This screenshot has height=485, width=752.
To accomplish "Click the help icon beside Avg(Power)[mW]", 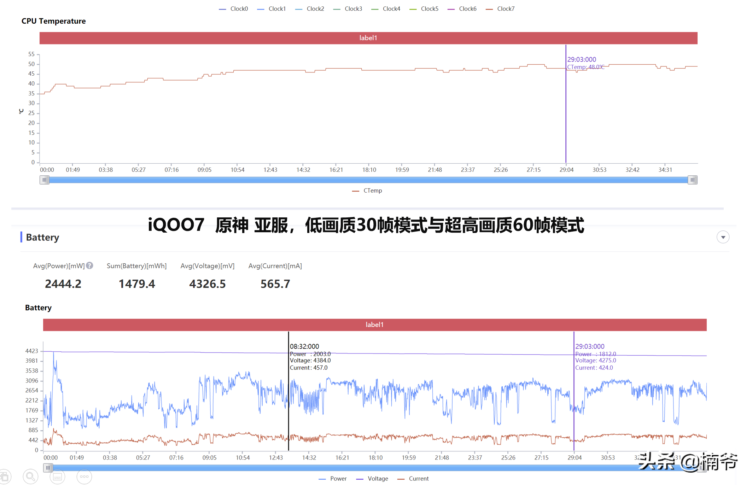I will click(x=90, y=265).
